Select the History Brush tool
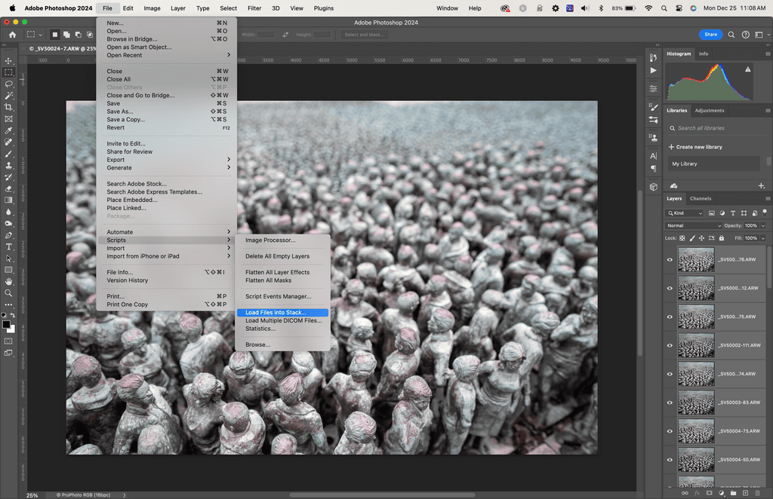 (x=8, y=177)
